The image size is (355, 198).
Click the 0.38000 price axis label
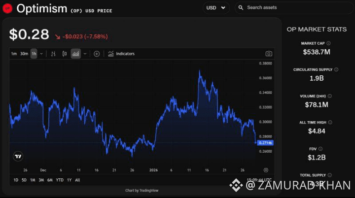click(x=265, y=64)
